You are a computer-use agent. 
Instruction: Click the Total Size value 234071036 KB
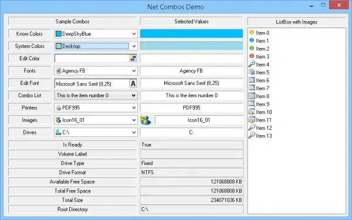pos(191,200)
